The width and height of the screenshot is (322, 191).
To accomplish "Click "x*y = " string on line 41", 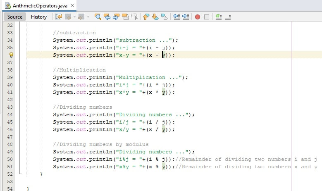I will click(x=129, y=92).
